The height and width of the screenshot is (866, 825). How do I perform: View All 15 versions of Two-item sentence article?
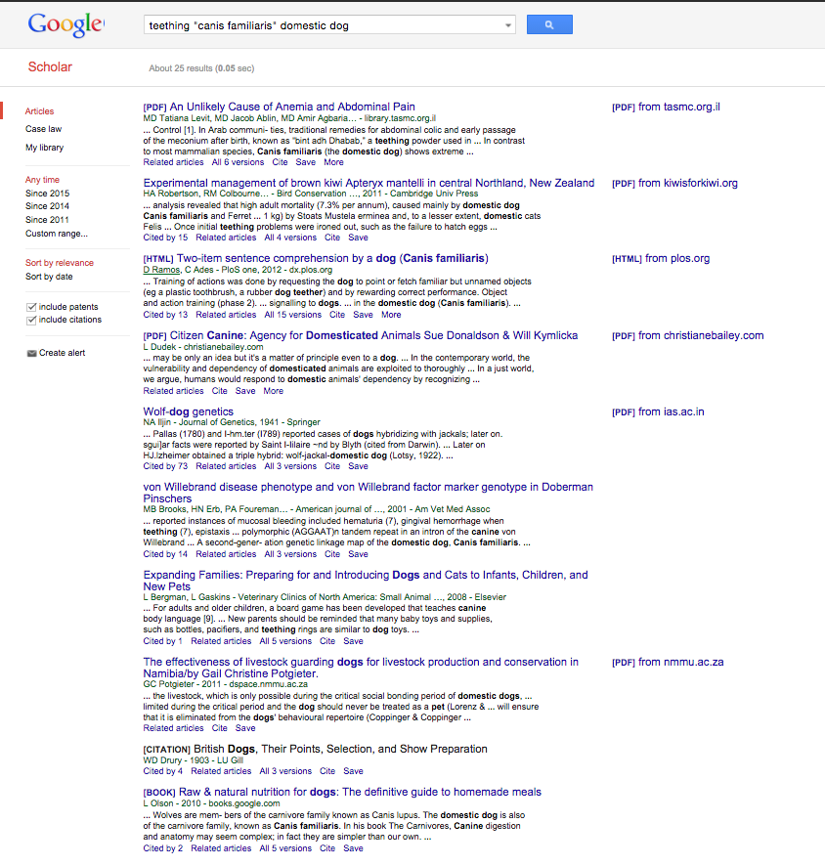click(x=292, y=315)
